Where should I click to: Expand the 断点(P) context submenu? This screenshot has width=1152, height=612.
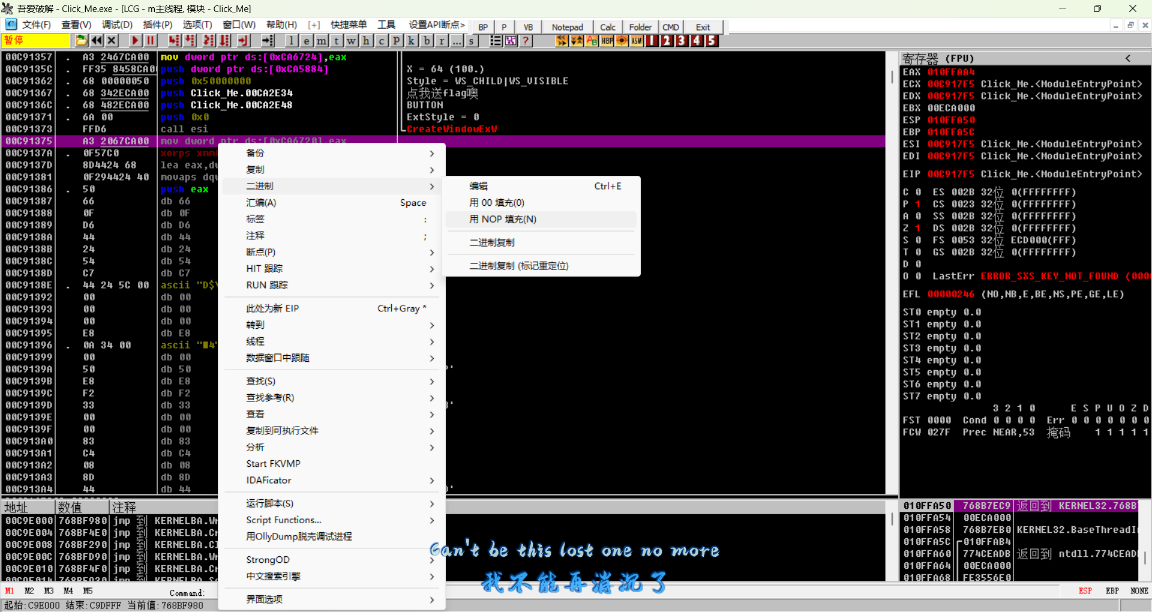coord(332,252)
